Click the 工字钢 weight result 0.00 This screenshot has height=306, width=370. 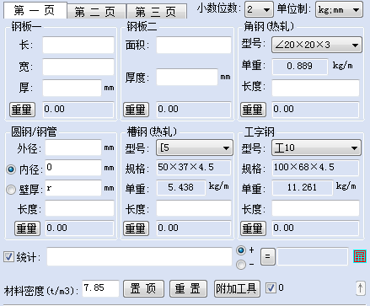click(x=315, y=228)
